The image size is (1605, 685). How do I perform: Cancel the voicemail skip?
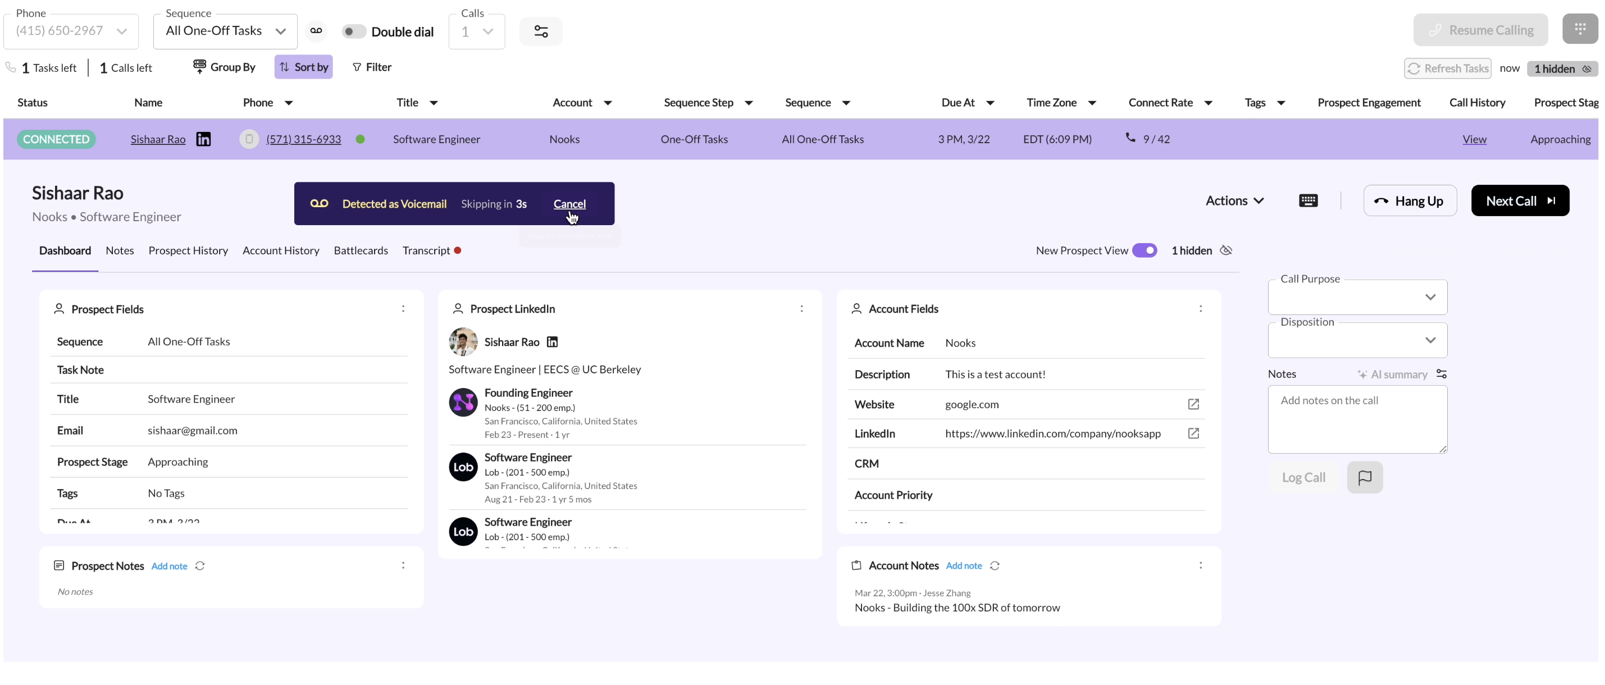point(569,204)
